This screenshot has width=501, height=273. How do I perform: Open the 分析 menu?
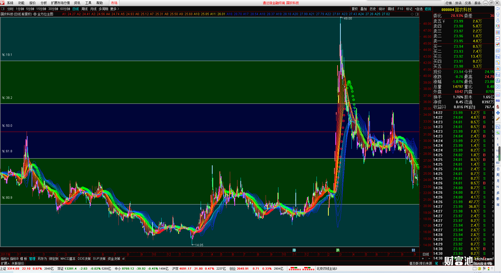[x=44, y=3]
